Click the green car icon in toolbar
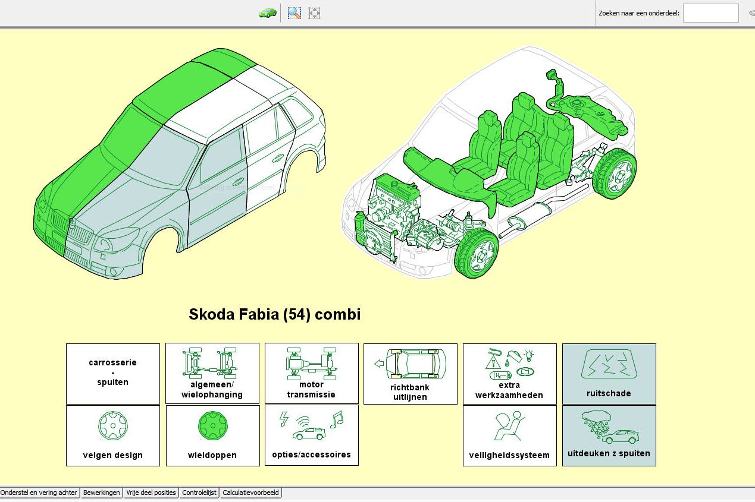This screenshot has height=502, width=755. [x=267, y=12]
